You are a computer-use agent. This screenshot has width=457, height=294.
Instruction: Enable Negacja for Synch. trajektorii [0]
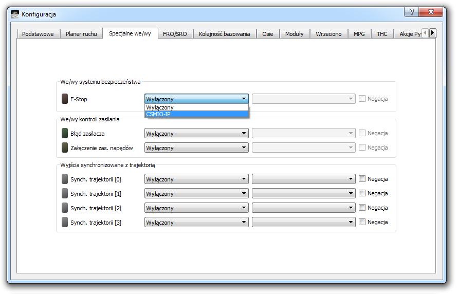[362, 179]
